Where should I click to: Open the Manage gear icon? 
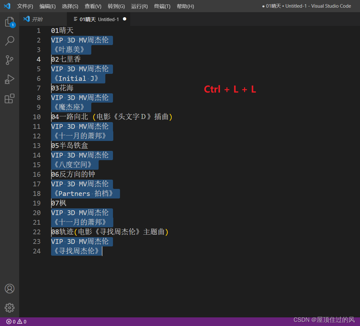(x=10, y=307)
